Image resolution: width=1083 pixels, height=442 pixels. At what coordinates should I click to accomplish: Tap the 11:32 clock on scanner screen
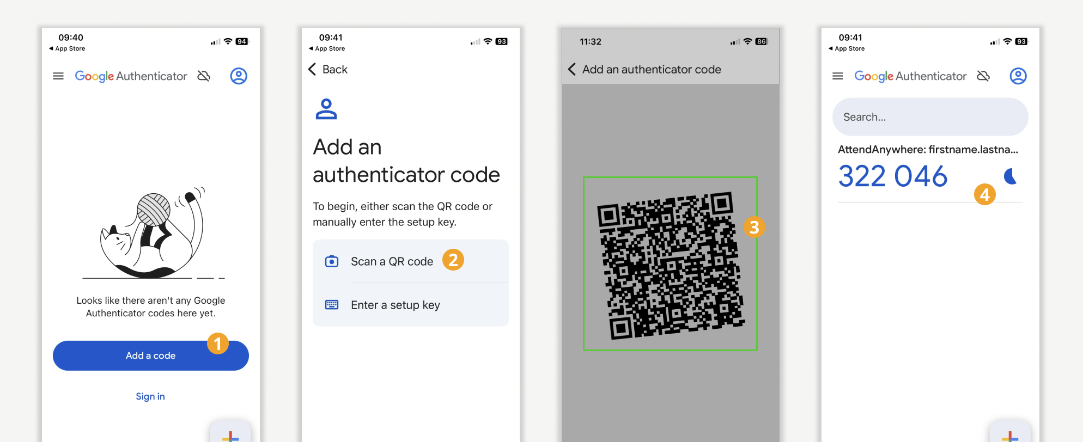(x=591, y=41)
